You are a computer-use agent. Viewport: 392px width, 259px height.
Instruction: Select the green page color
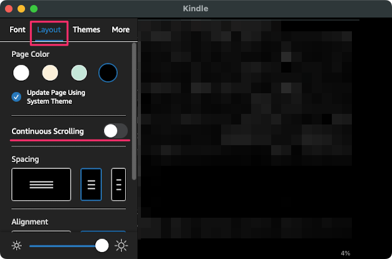click(x=79, y=73)
